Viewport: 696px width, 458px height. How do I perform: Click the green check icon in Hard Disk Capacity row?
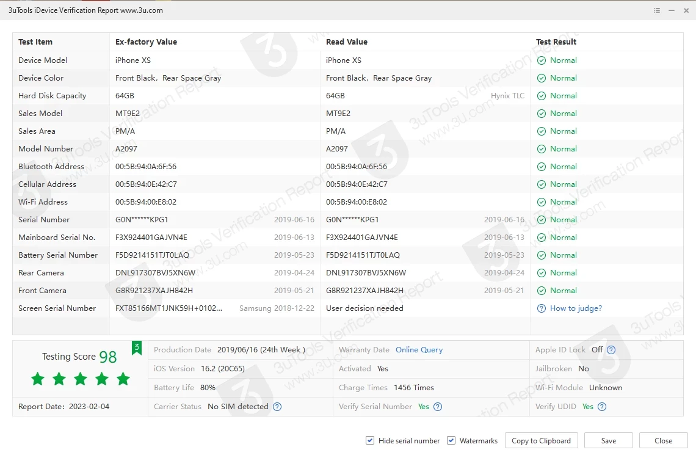coord(542,96)
